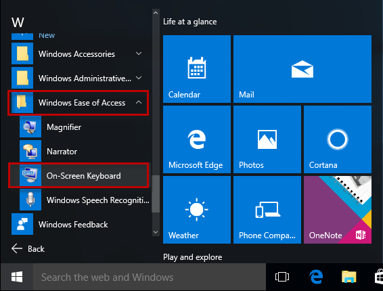Open the Weather tile
The image size is (383, 291).
click(x=197, y=210)
